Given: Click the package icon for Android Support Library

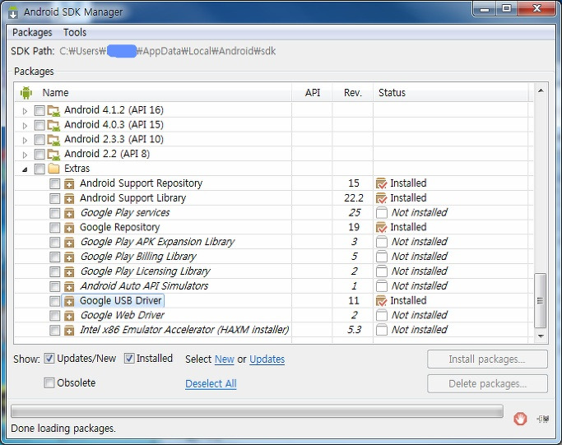Looking at the screenshot, I should point(69,198).
